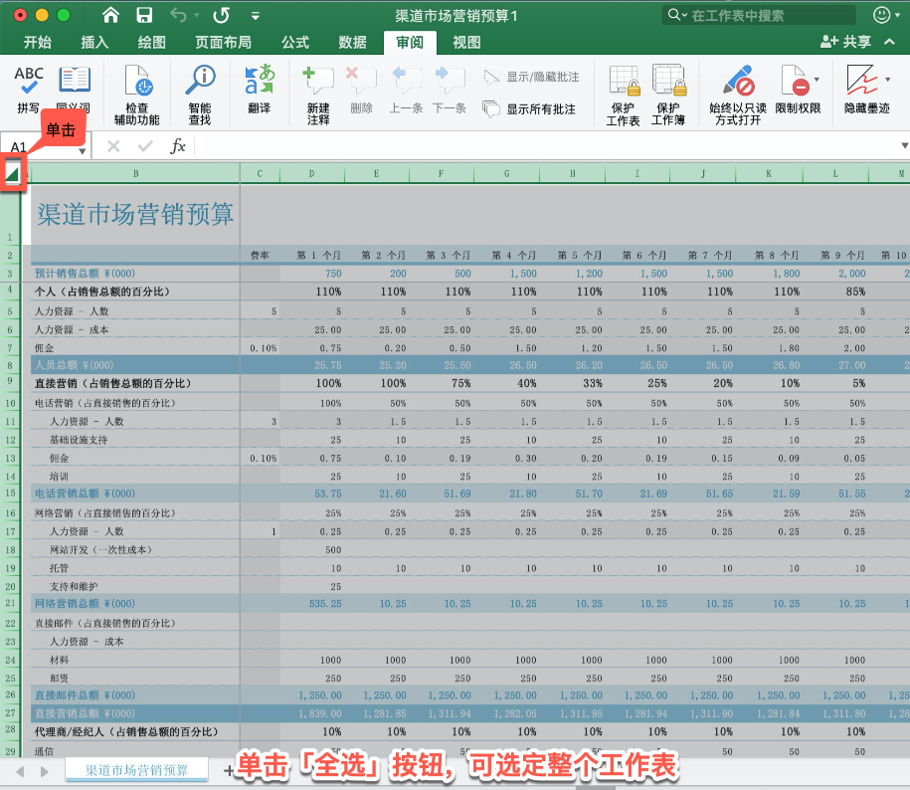
Task: Switch to the 开始 tab
Action: [x=37, y=43]
